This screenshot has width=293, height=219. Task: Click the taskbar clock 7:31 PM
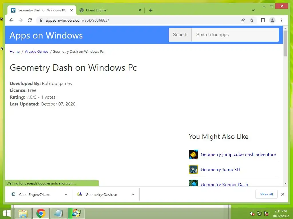coord(280,211)
